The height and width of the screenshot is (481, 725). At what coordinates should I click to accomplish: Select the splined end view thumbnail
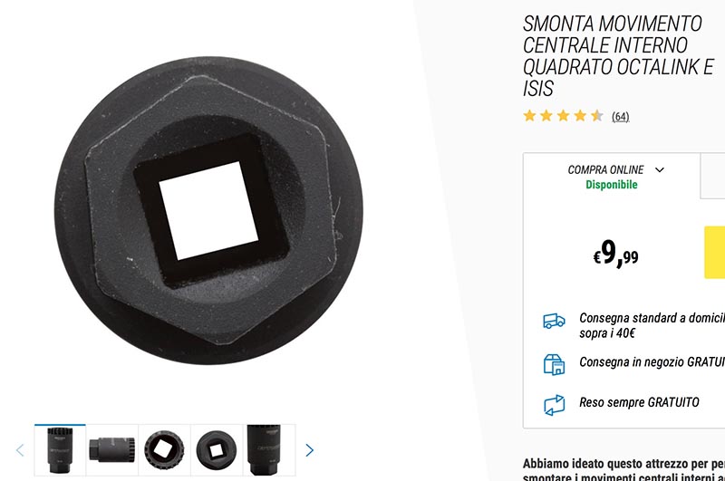pyautogui.click(x=164, y=450)
